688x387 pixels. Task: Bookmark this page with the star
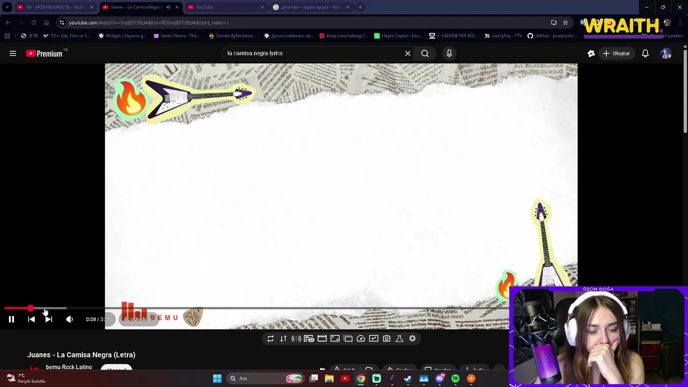tap(565, 23)
